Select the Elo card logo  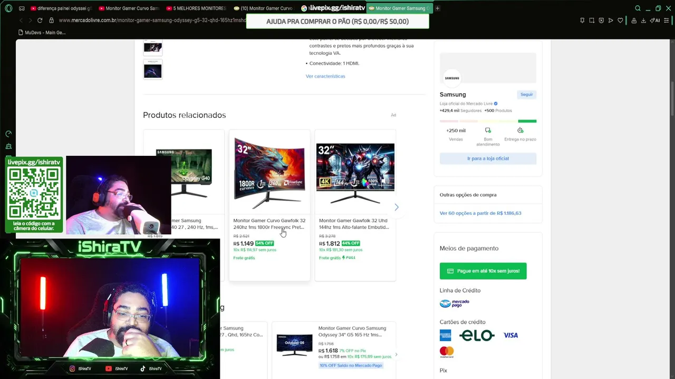tap(477, 335)
